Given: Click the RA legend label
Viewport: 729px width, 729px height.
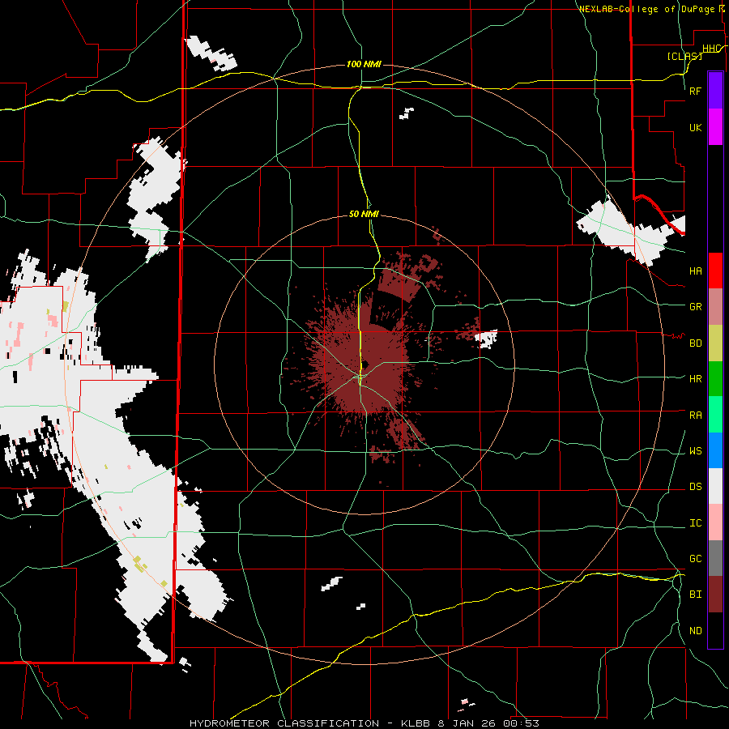Looking at the screenshot, I should coord(696,416).
